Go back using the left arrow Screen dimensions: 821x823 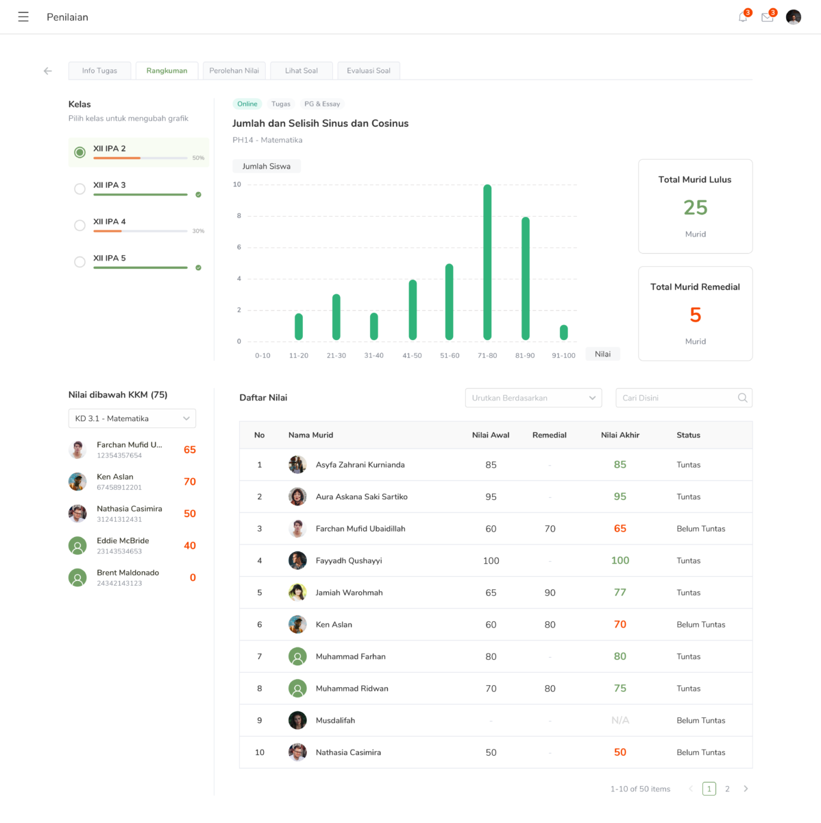pyautogui.click(x=48, y=71)
